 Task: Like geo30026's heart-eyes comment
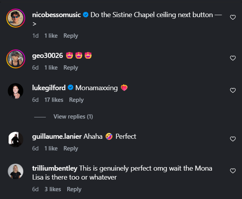(233, 58)
